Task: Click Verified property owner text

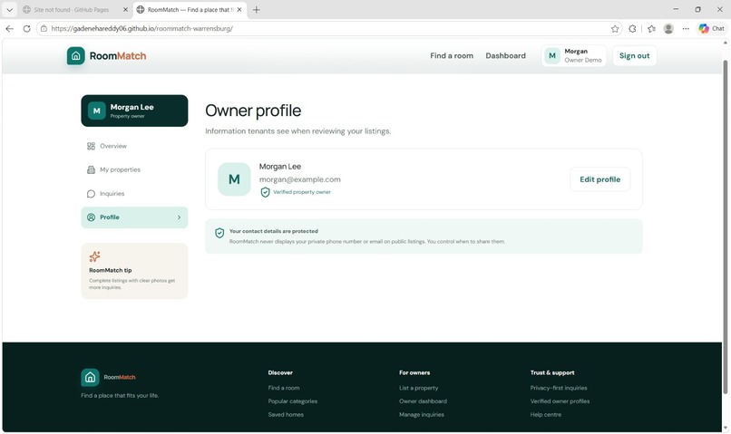Action: click(x=302, y=192)
